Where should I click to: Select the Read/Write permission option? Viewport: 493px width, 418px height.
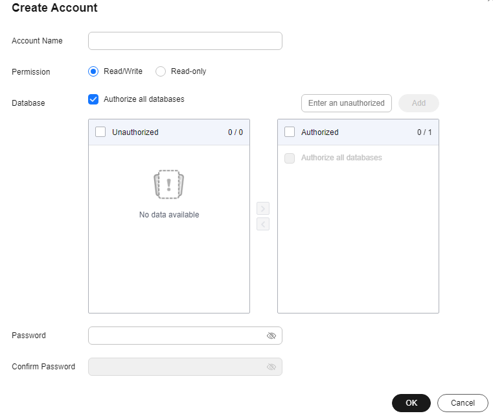tap(93, 71)
